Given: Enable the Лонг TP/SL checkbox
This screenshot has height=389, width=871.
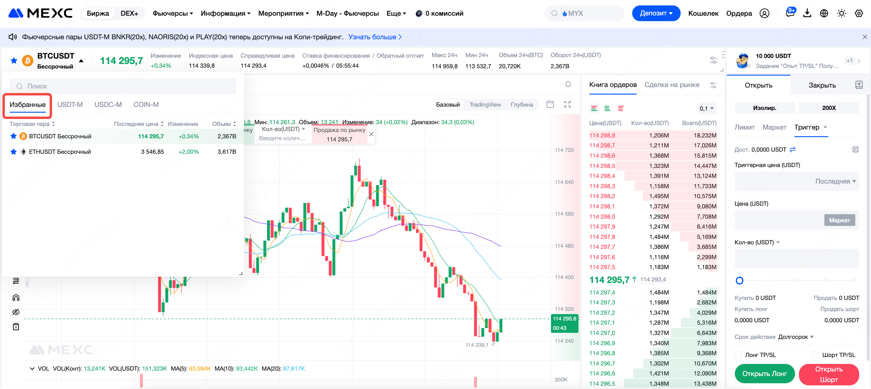Looking at the screenshot, I should coord(738,355).
